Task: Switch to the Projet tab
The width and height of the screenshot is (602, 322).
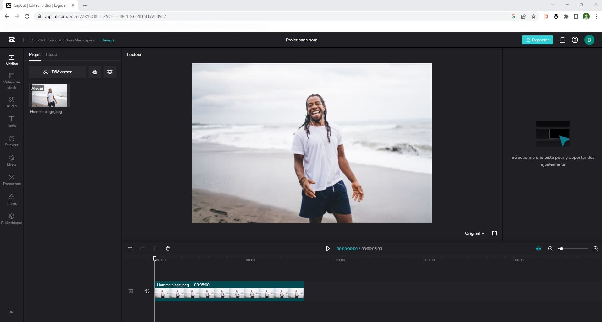Action: [35, 54]
